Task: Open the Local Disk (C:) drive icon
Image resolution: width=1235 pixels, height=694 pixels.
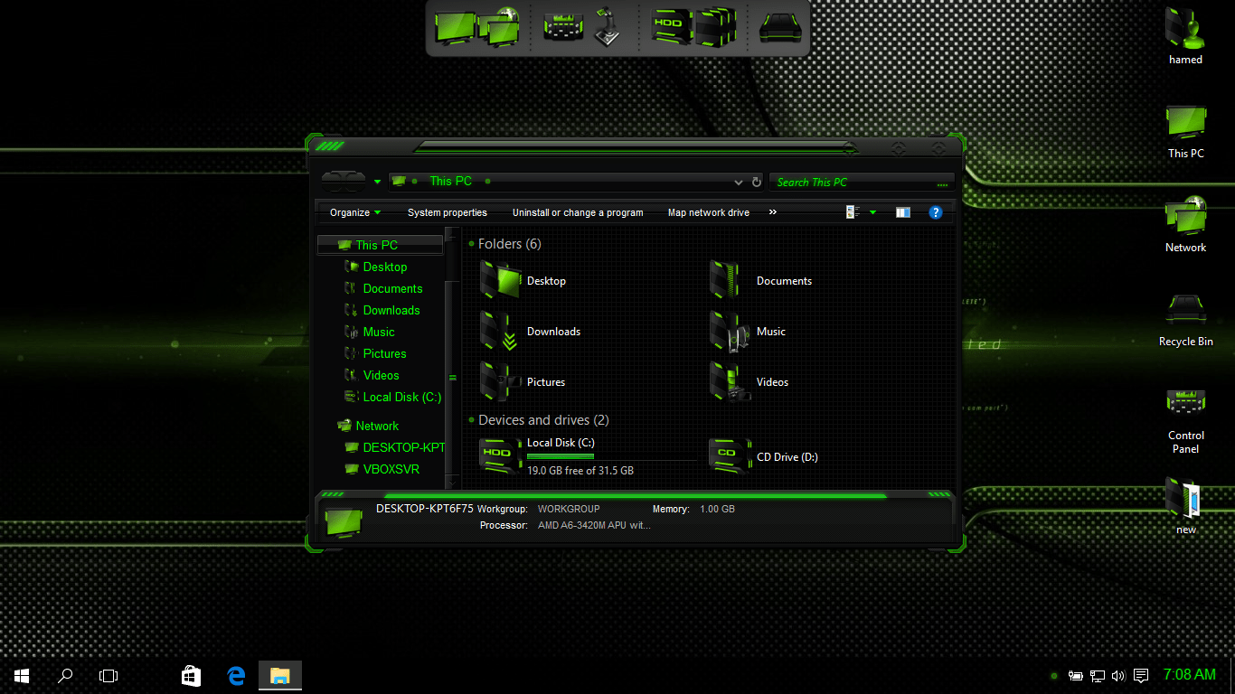Action: (x=500, y=455)
